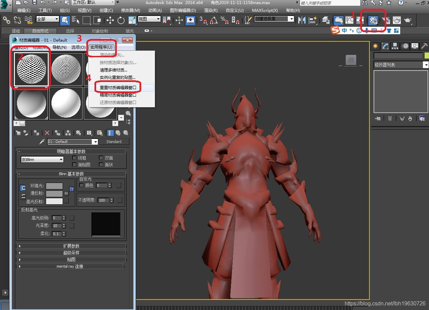Click the Mirror tool icon

point(301,20)
